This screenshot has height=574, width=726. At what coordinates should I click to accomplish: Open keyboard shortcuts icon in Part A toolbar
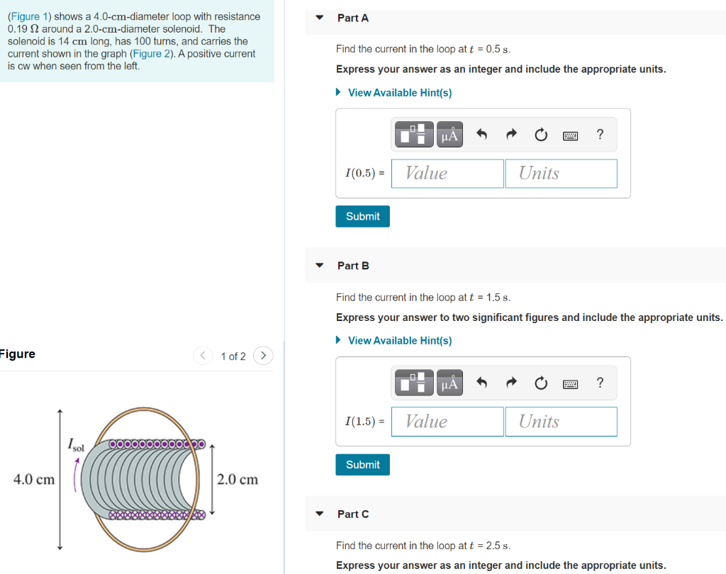[571, 134]
